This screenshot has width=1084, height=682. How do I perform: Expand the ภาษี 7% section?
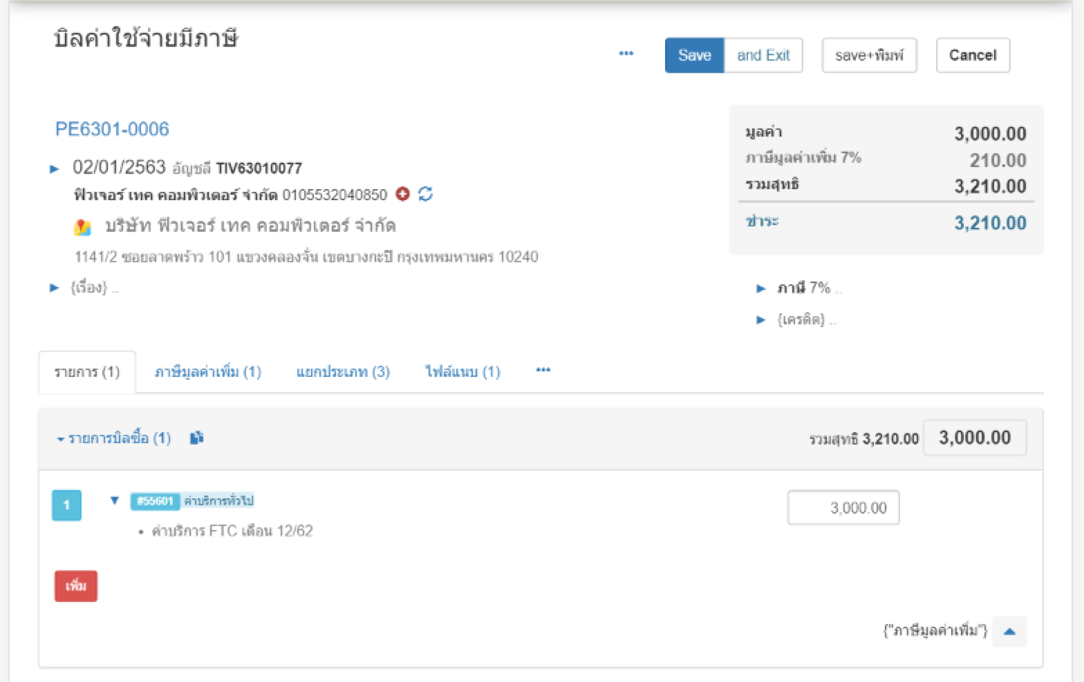[x=760, y=288]
